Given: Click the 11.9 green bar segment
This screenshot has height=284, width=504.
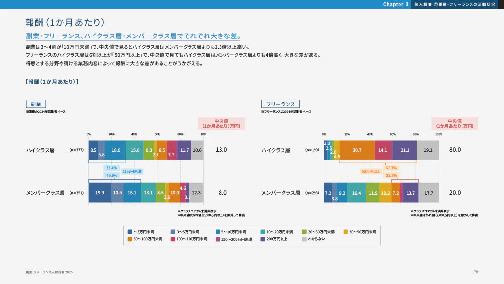Looking at the screenshot, I should (373, 193).
